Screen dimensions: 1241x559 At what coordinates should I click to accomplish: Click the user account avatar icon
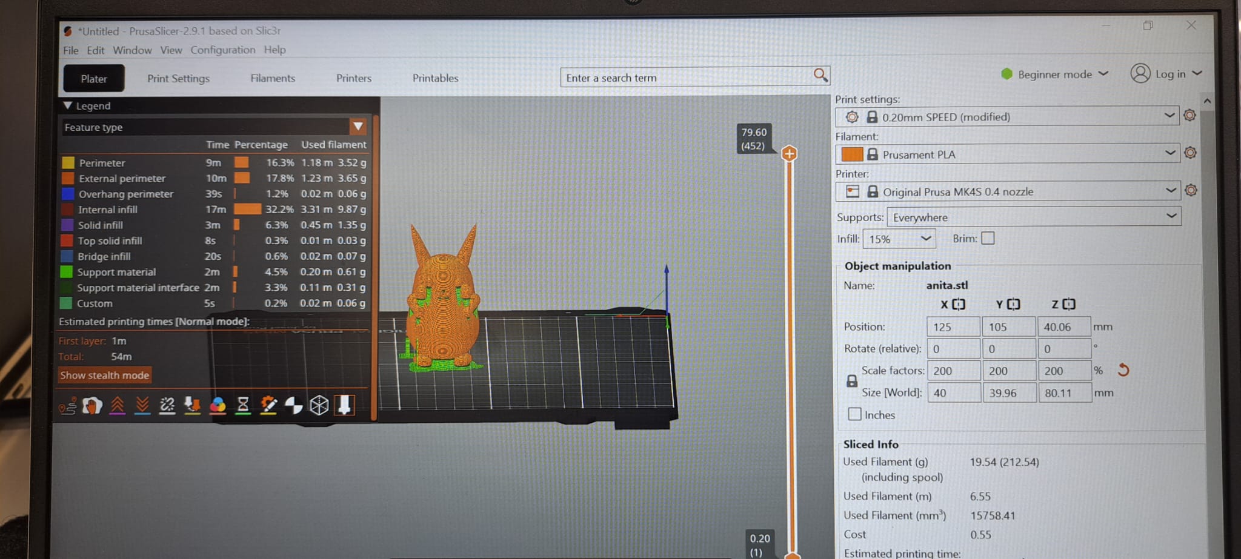pos(1140,73)
